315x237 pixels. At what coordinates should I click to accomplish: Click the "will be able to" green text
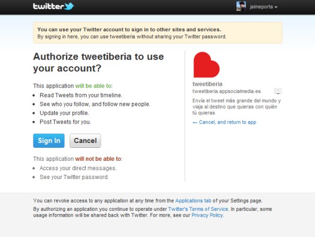[93, 86]
